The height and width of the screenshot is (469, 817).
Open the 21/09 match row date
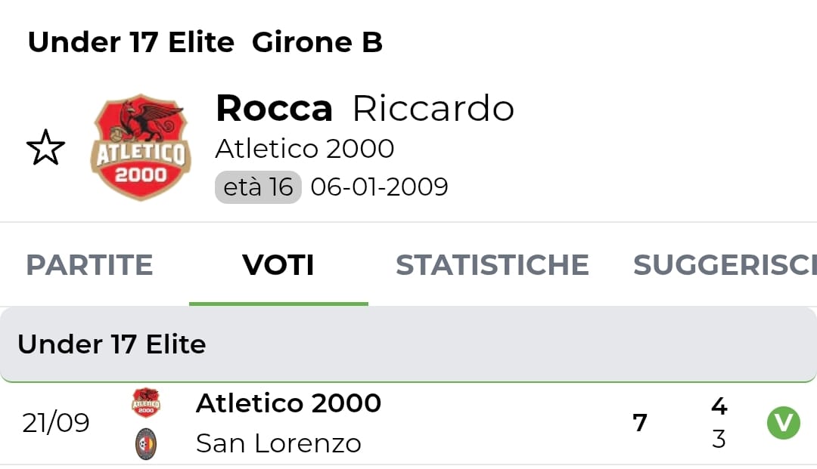point(56,423)
